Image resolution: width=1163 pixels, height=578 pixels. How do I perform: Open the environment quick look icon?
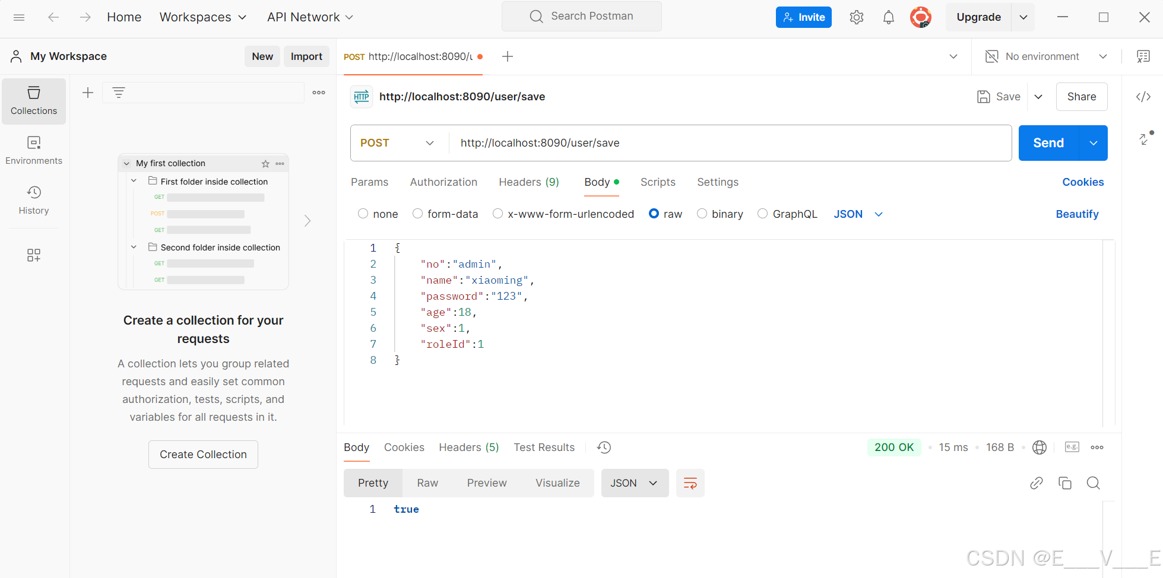[x=1143, y=56]
